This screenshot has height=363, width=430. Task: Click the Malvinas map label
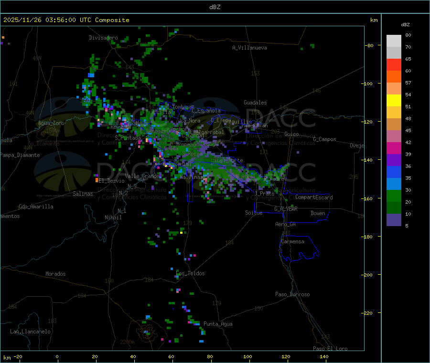[191, 177]
